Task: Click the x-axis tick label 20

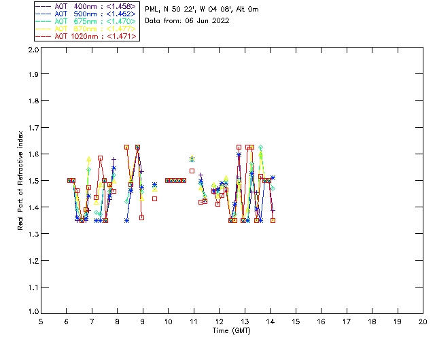Action: point(423,322)
